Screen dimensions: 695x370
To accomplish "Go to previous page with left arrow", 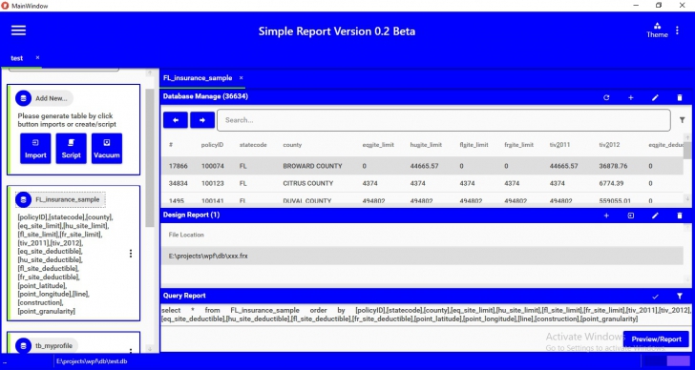I will coord(176,120).
